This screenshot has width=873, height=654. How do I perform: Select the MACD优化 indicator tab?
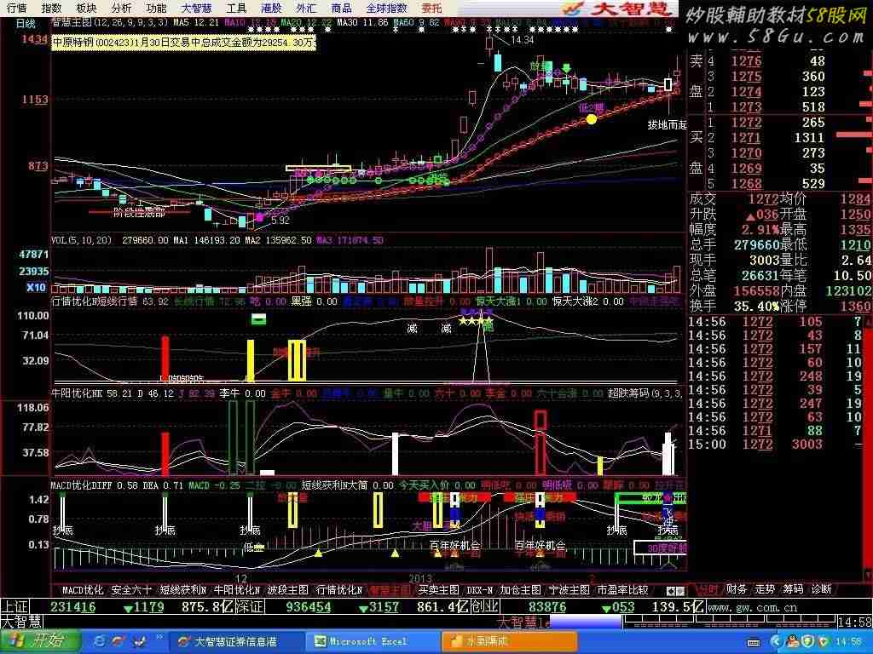[83, 590]
